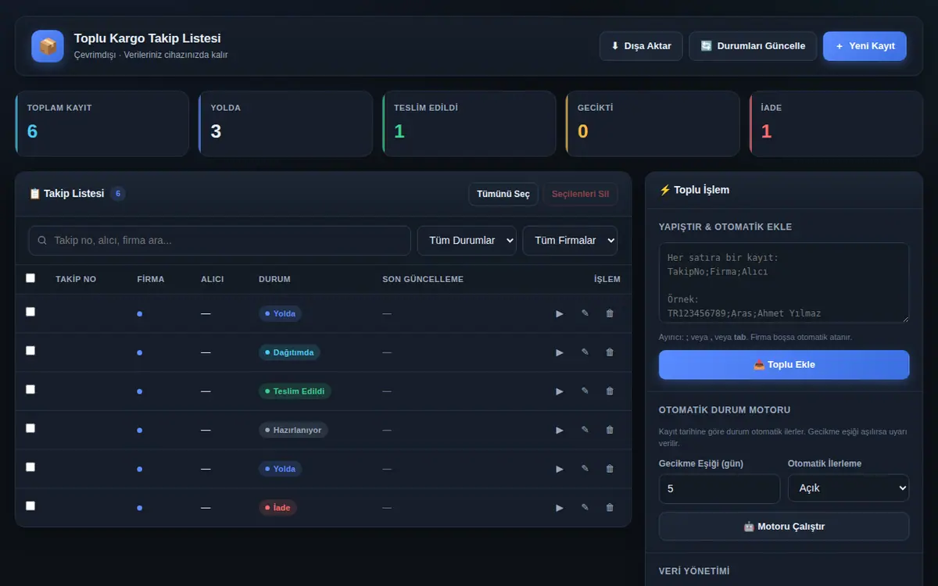Click the TAKİP NO column header

pyautogui.click(x=76, y=279)
